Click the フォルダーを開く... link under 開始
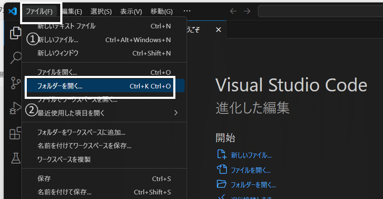383x199 pixels. coord(253,185)
